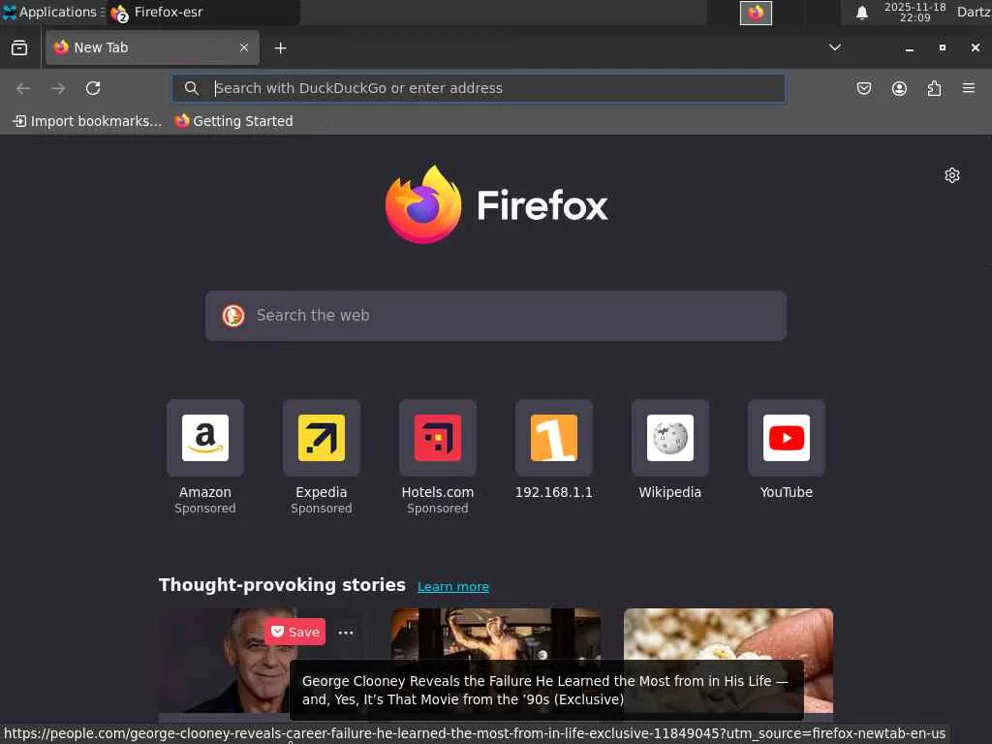Open the application hamburger menu
Viewport: 992px width, 744px height.
point(969,88)
